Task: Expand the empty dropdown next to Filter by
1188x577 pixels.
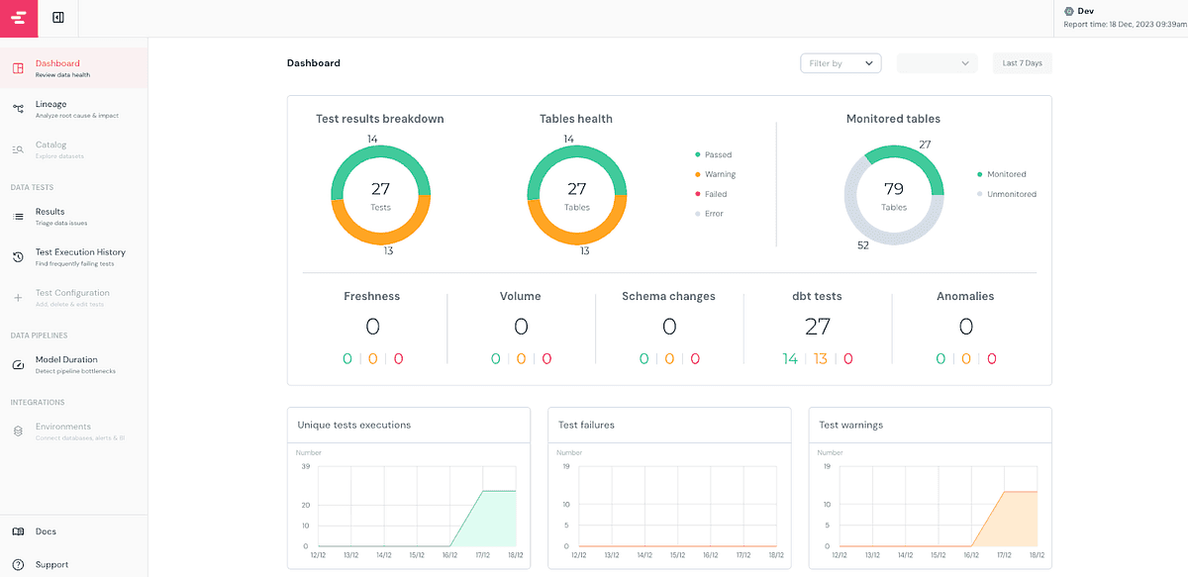Action: tap(937, 63)
